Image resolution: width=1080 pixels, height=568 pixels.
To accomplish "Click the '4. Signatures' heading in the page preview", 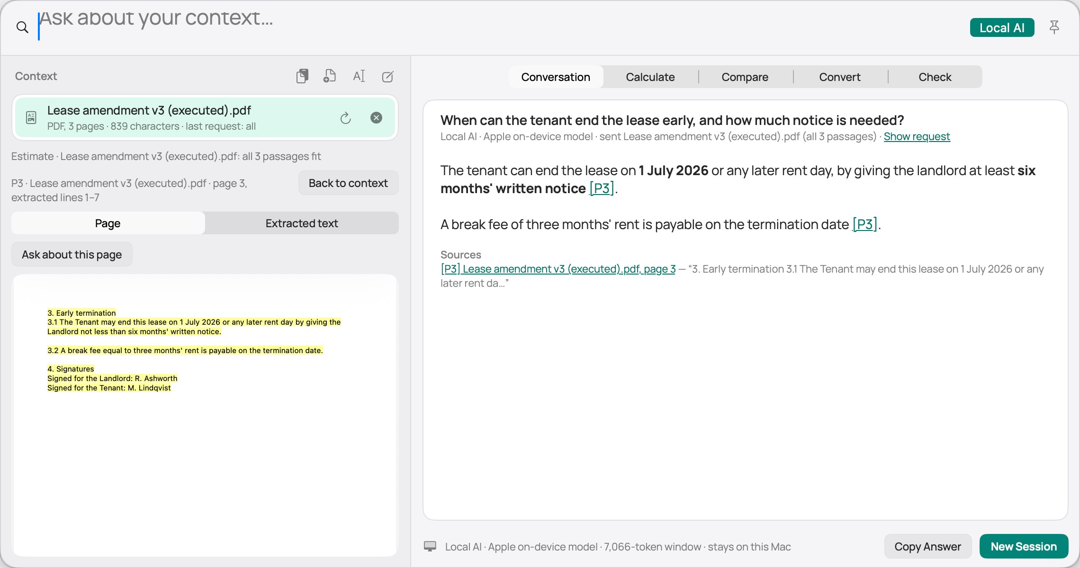I will pos(71,369).
